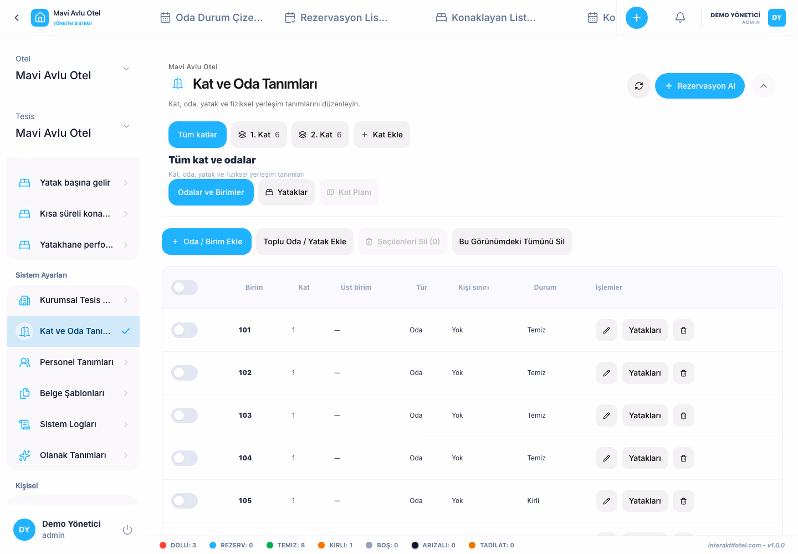The image size is (798, 554).
Task: Open Olanak Tanımları sidebar item
Action: coord(73,455)
